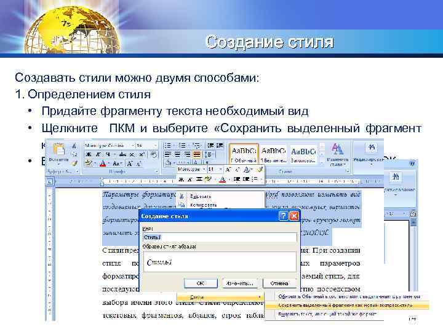Toggle Superscript (x²) in Font group
Viewport: 443px width, 332px height.
click(x=142, y=154)
